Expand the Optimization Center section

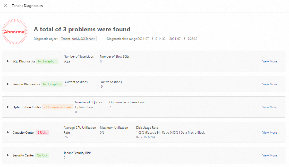click(x=8, y=107)
